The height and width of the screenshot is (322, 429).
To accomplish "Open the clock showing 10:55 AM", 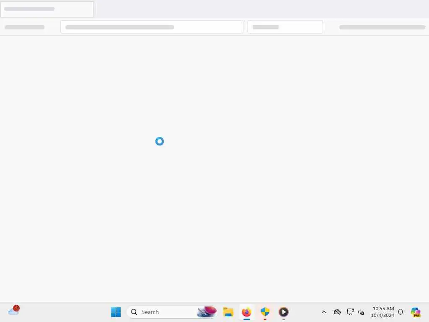I will point(382,312).
